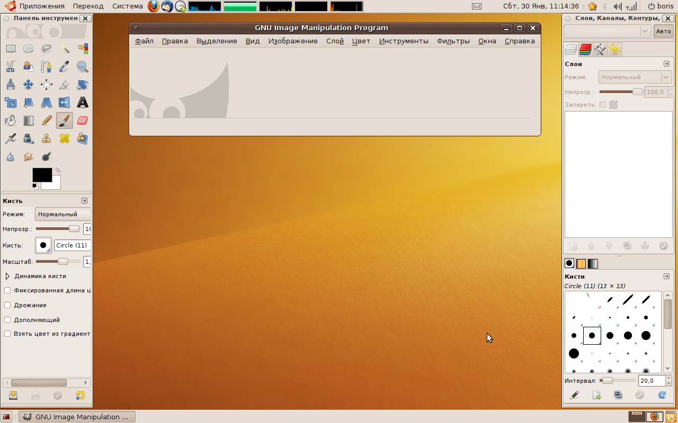Open the brush Режим dropdown
The image size is (678, 423).
(63, 214)
